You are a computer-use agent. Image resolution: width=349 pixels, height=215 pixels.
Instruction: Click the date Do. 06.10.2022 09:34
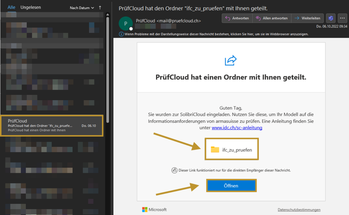point(332,26)
